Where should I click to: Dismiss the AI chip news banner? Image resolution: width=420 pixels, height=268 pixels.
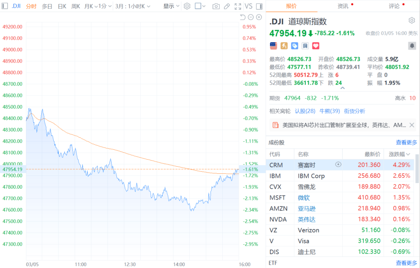(x=412, y=125)
